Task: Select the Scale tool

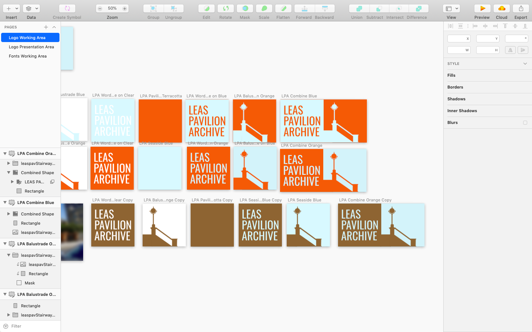Action: click(264, 8)
